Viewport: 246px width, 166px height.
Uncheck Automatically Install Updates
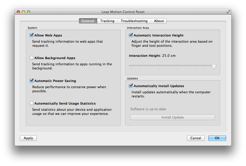[131, 86]
